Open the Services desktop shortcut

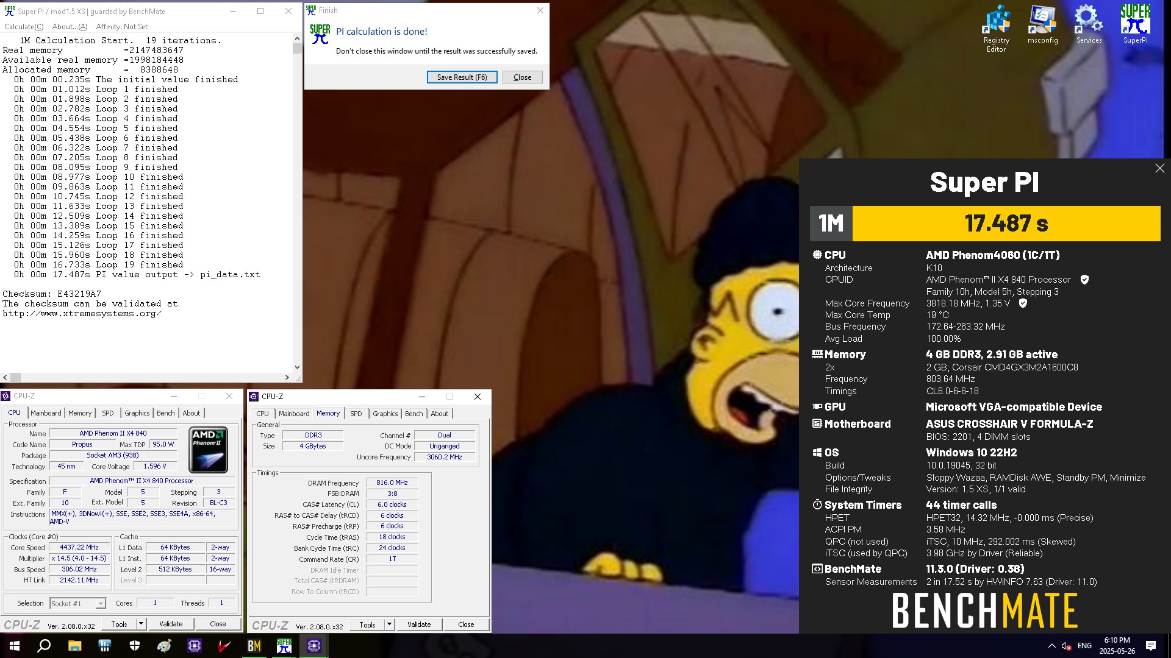pyautogui.click(x=1089, y=25)
